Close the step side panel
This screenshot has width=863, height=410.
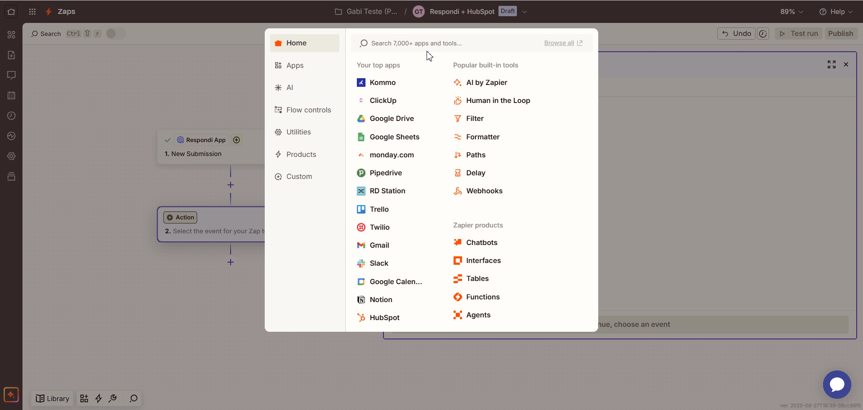[846, 65]
